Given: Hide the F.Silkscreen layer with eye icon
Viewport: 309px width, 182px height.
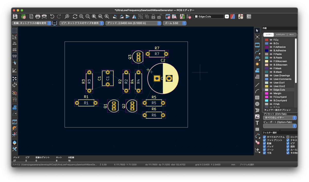Looking at the screenshot, I should coord(271,61).
